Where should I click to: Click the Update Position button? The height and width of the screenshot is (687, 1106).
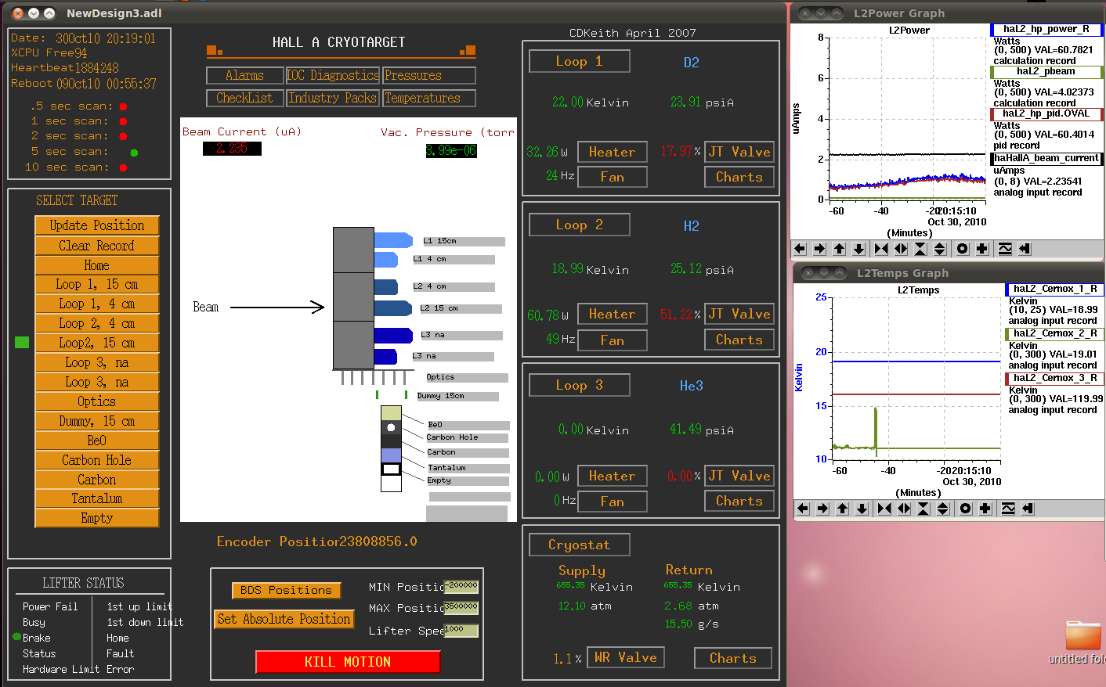pos(97,225)
